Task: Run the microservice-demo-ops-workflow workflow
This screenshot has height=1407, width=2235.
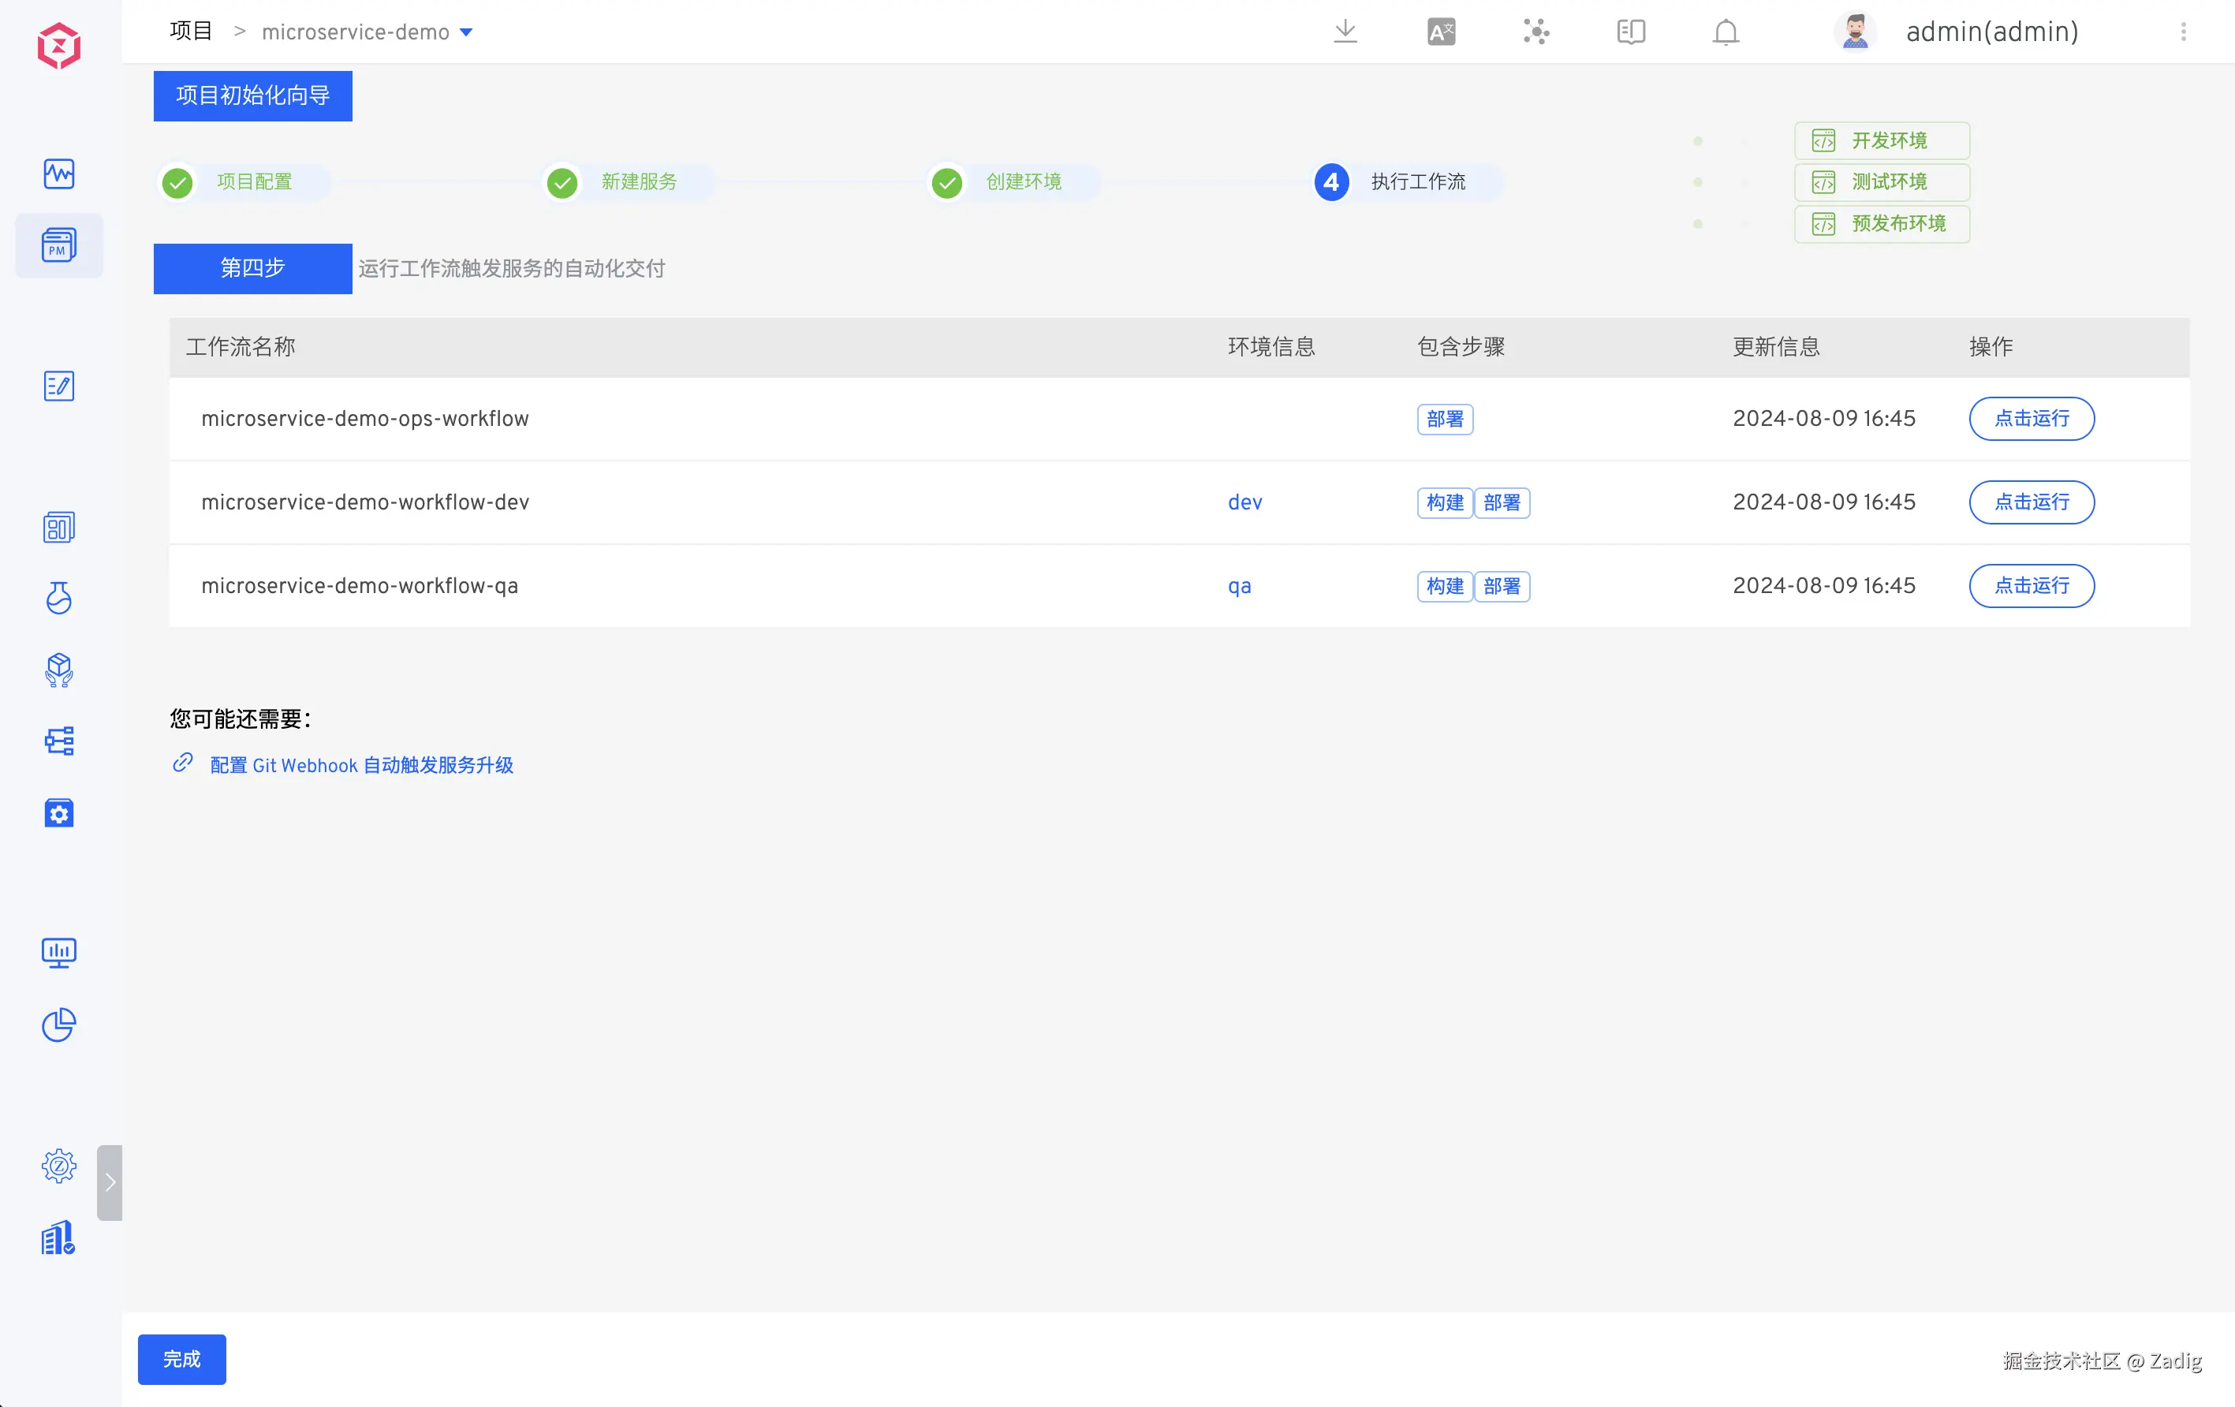Action: point(2031,419)
